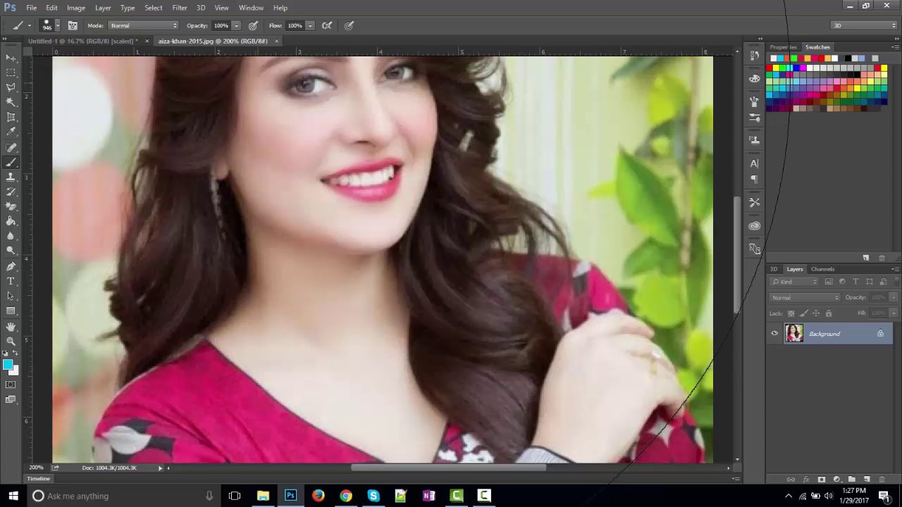The height and width of the screenshot is (507, 902).
Task: Select the Magic Wand tool
Action: point(11,102)
